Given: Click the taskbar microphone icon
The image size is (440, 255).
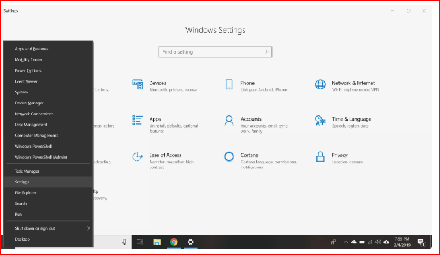Looking at the screenshot, I should [124, 242].
